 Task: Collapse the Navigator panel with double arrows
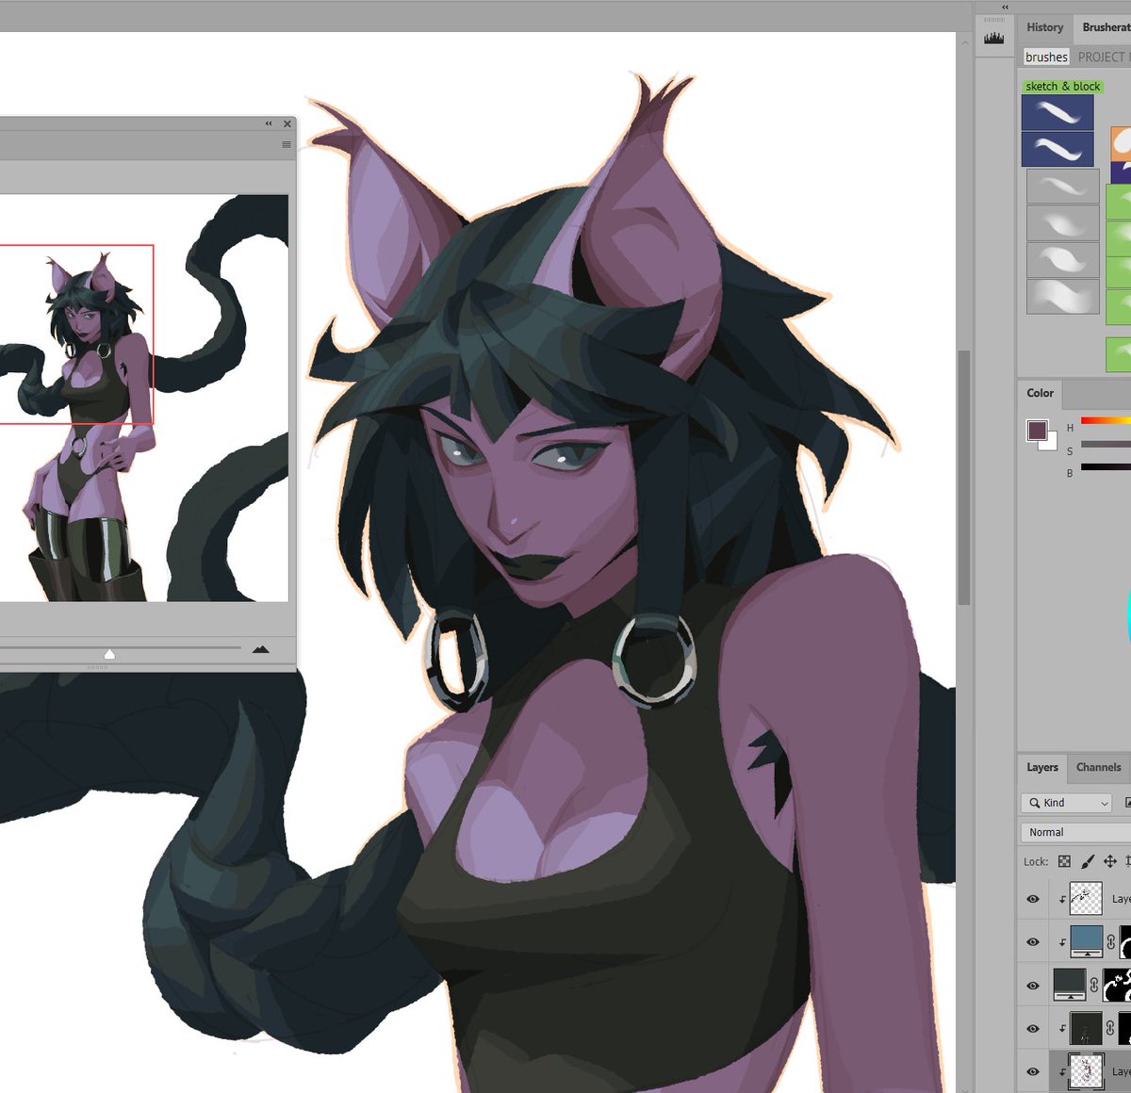tap(269, 123)
